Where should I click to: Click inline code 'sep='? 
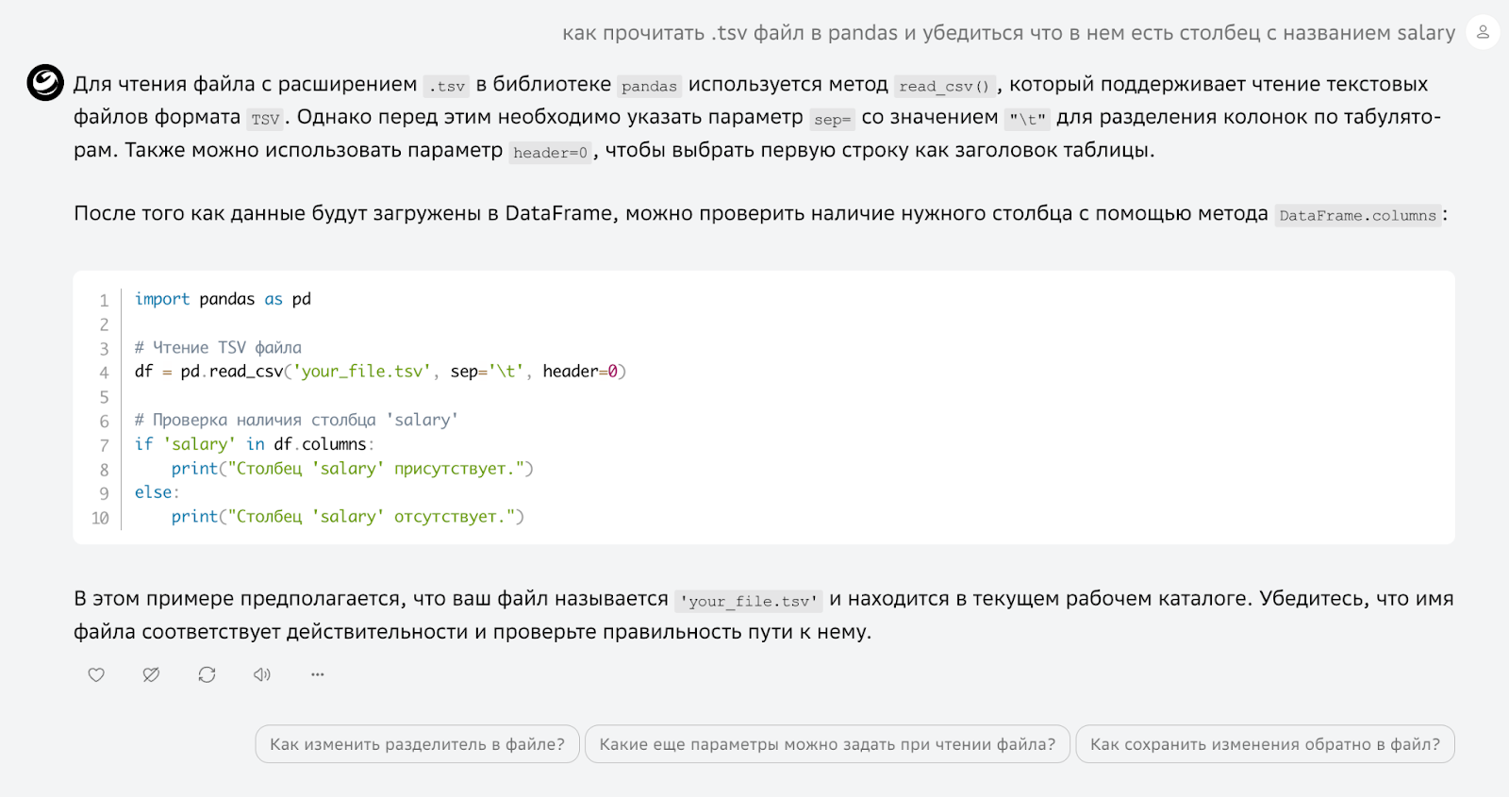pyautogui.click(x=832, y=120)
